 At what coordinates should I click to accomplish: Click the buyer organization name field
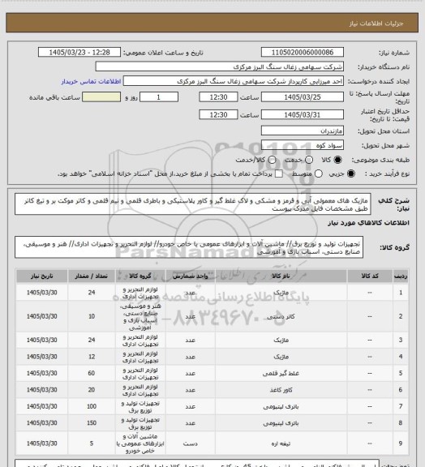[219, 66]
